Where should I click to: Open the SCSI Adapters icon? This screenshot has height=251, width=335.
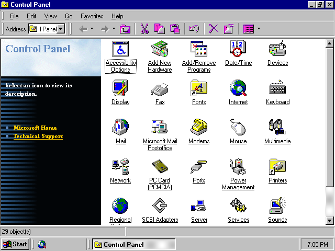pyautogui.click(x=160, y=206)
